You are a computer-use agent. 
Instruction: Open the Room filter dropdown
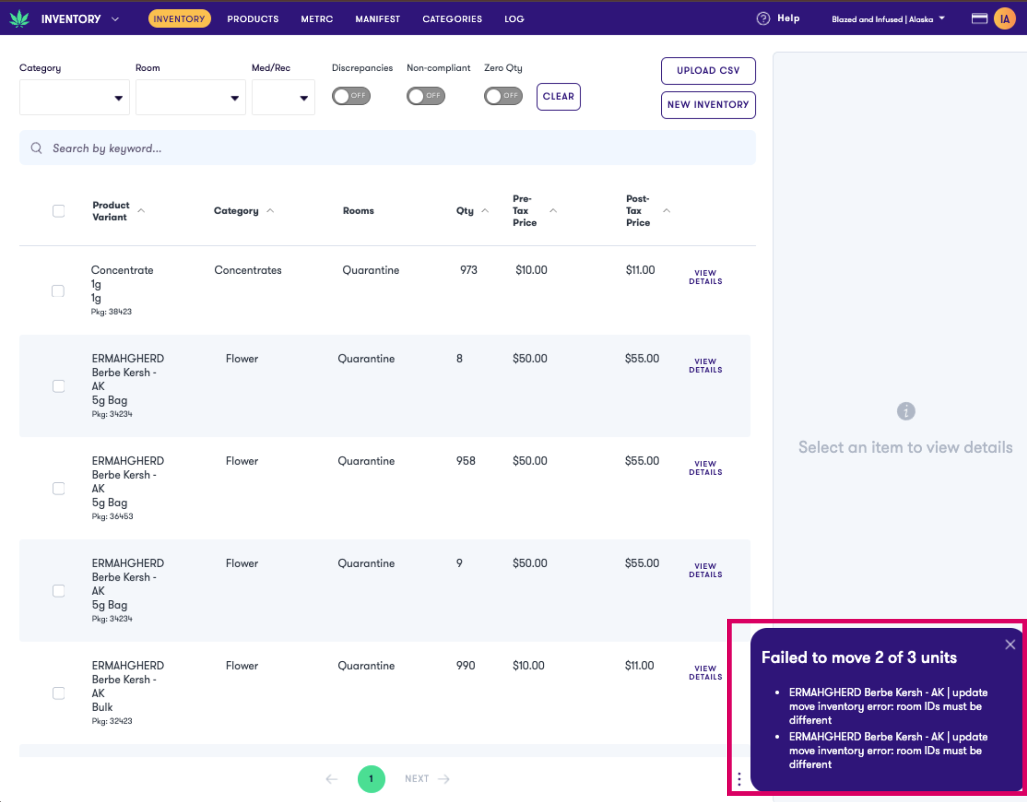[191, 98]
